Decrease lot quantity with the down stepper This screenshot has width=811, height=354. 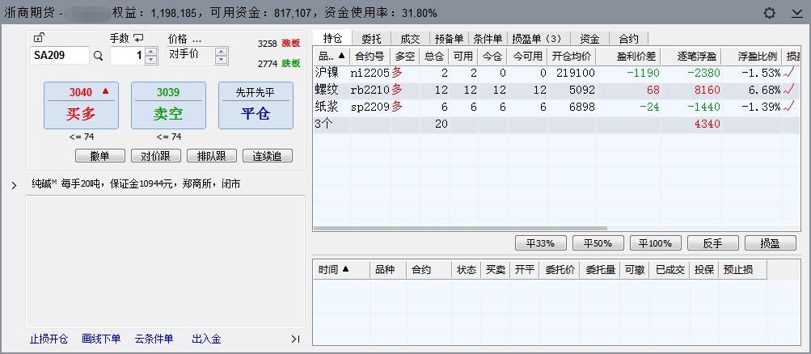click(x=150, y=60)
